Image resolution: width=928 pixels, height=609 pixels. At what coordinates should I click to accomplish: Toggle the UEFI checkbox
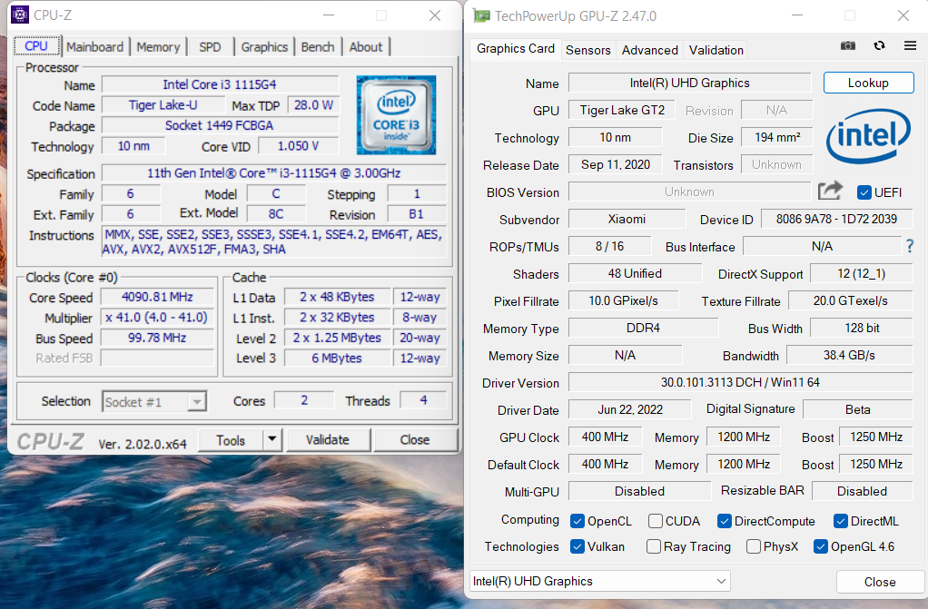(x=864, y=192)
